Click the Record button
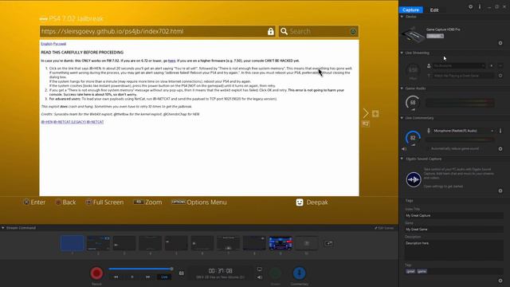510x287 pixels. pos(96,273)
